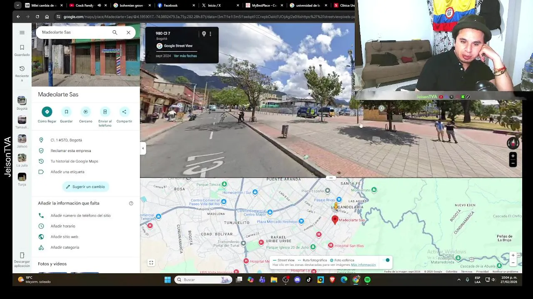
Task: Click Sugerir un cambio button
Action: pyautogui.click(x=85, y=187)
